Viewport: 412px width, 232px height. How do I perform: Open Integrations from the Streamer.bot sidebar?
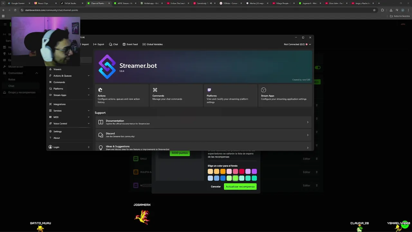59,104
